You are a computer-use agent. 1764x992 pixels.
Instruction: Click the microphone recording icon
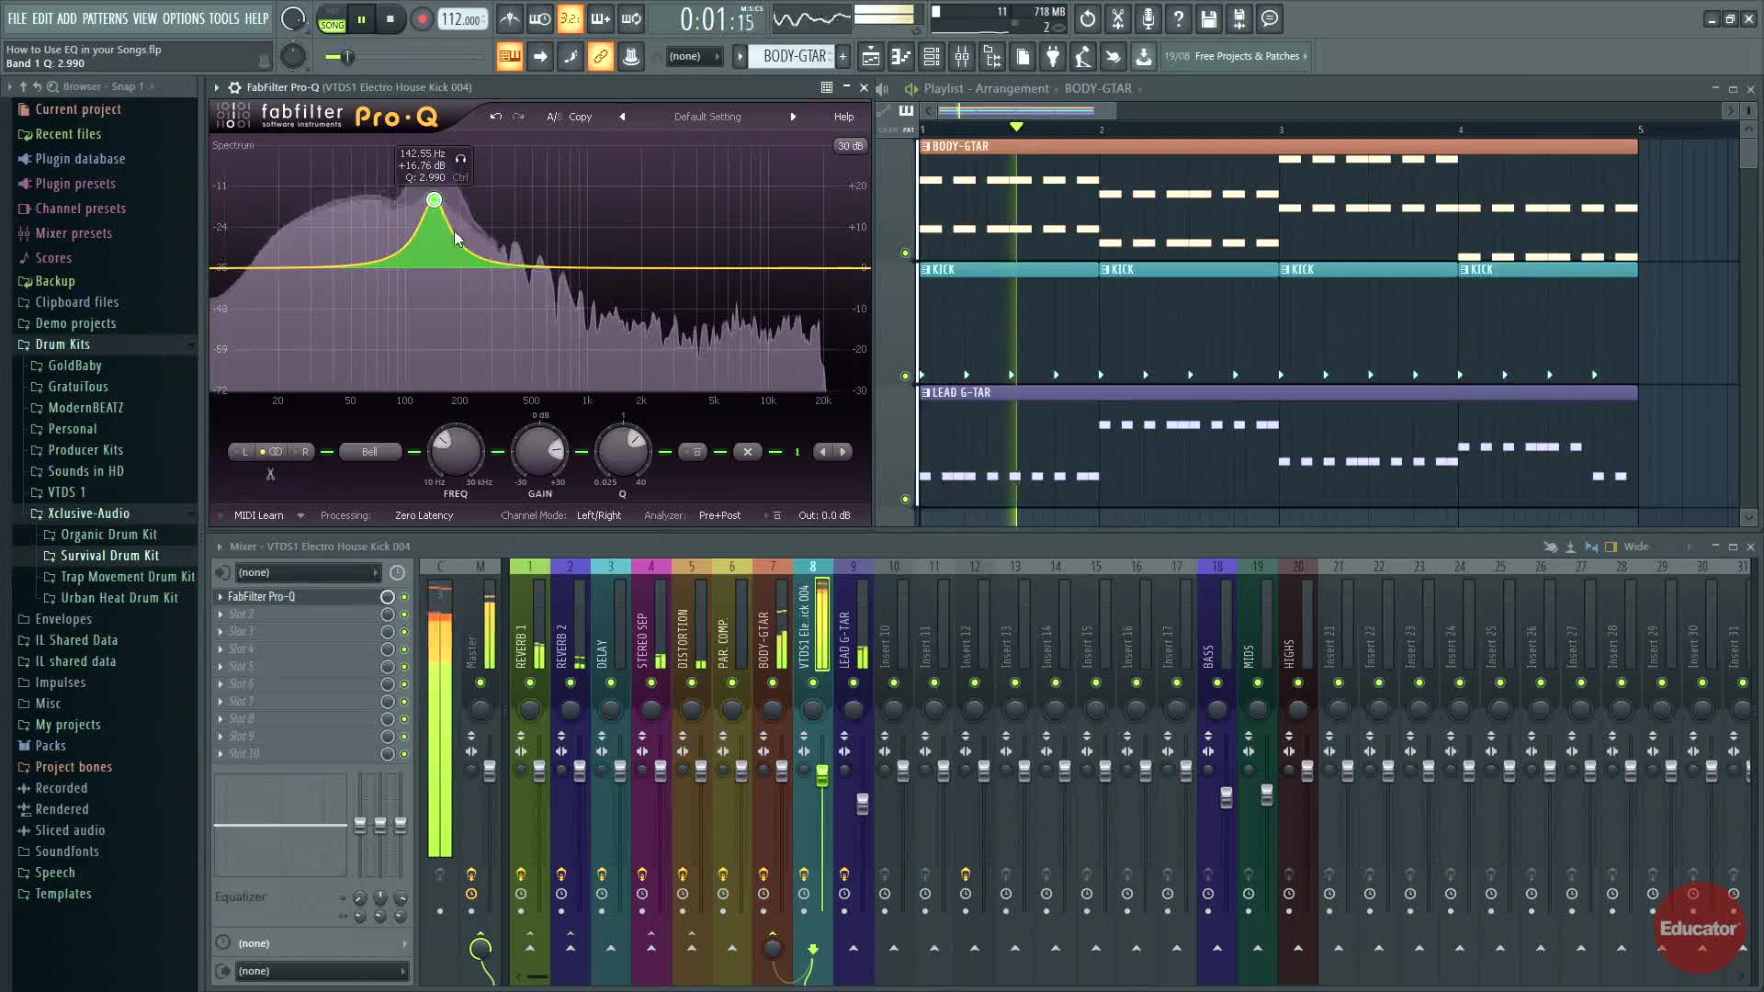[x=1148, y=19]
